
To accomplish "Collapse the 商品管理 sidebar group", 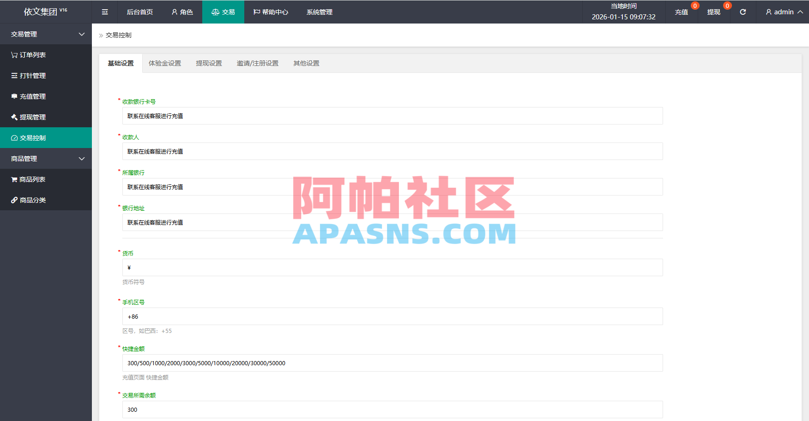I will (x=46, y=159).
